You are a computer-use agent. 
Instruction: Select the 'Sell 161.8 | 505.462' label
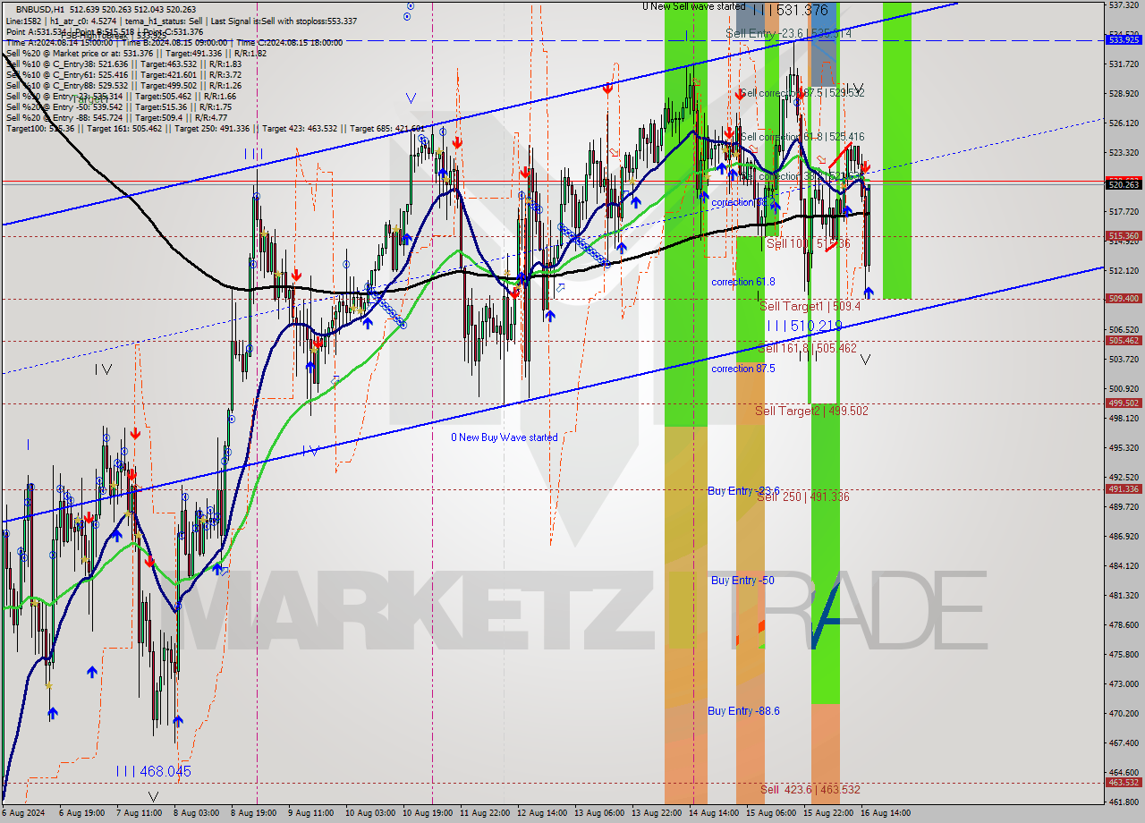coord(807,348)
